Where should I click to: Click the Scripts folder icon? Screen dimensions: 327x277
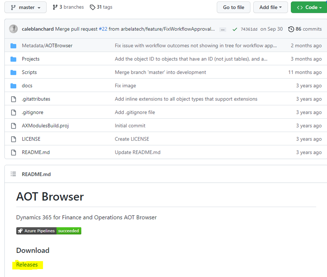pyautogui.click(x=13, y=72)
